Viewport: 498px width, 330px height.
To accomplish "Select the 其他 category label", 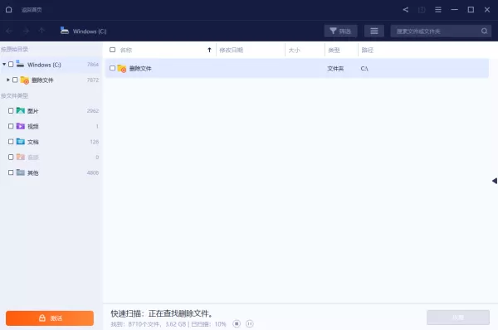I will [x=32, y=173].
